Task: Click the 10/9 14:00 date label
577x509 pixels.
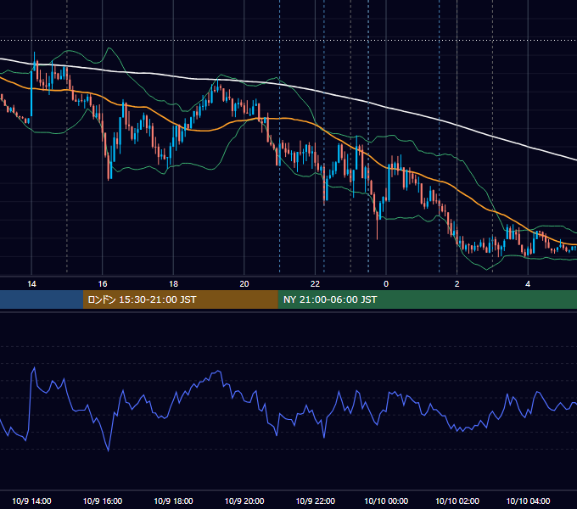Action: (x=31, y=501)
